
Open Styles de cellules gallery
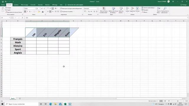(x=121, y=10)
